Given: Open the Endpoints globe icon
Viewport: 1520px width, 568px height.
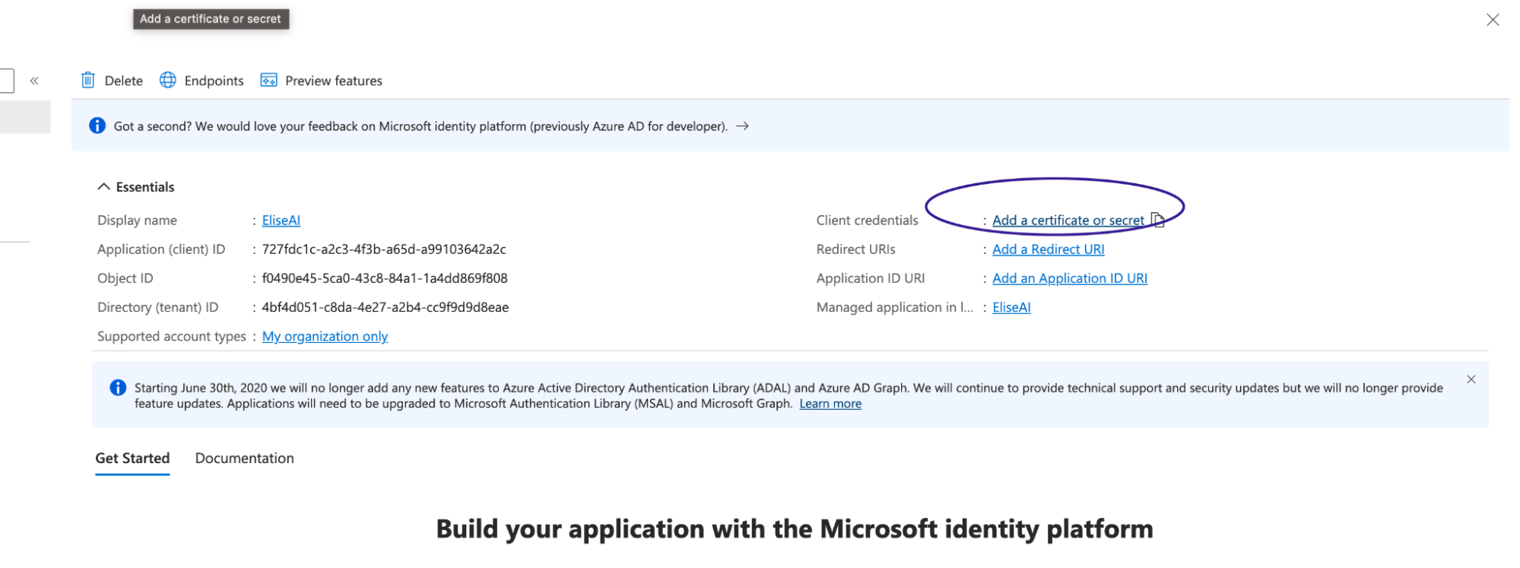Looking at the screenshot, I should (x=168, y=80).
